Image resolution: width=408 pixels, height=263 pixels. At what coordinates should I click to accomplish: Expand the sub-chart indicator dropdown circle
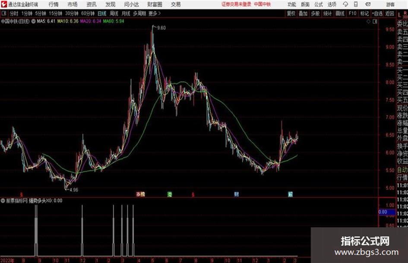[3, 201]
